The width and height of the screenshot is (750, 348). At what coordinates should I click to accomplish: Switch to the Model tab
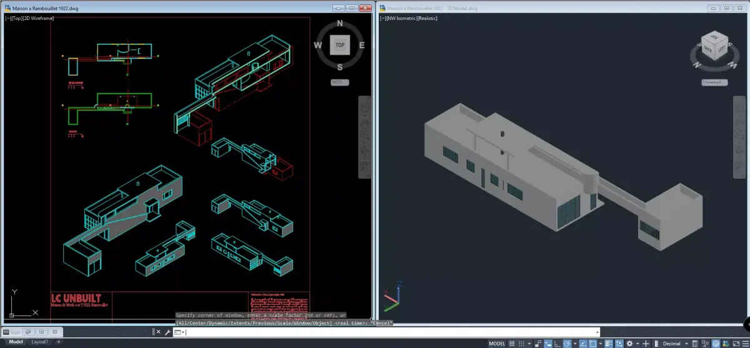[16, 342]
